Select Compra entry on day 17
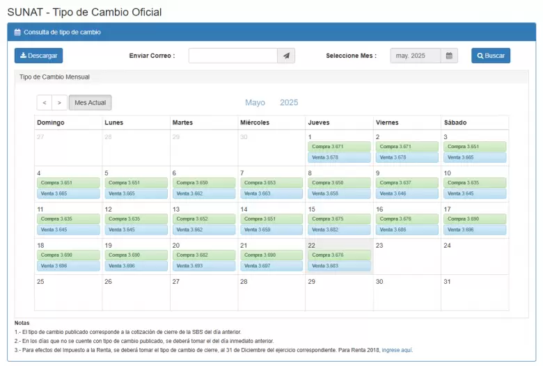Viewport: 543px width, 366px height. tap(475, 219)
